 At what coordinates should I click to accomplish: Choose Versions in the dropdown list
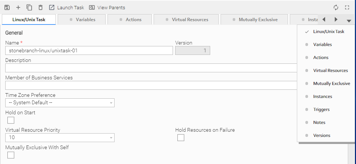pyautogui.click(x=321, y=135)
